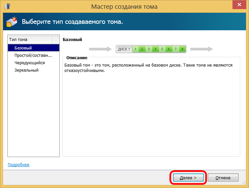Image resolution: width=249 pixels, height=188 pixels.
Task: Cancel the wizard with the Отмена button
Action: pyautogui.click(x=223, y=178)
